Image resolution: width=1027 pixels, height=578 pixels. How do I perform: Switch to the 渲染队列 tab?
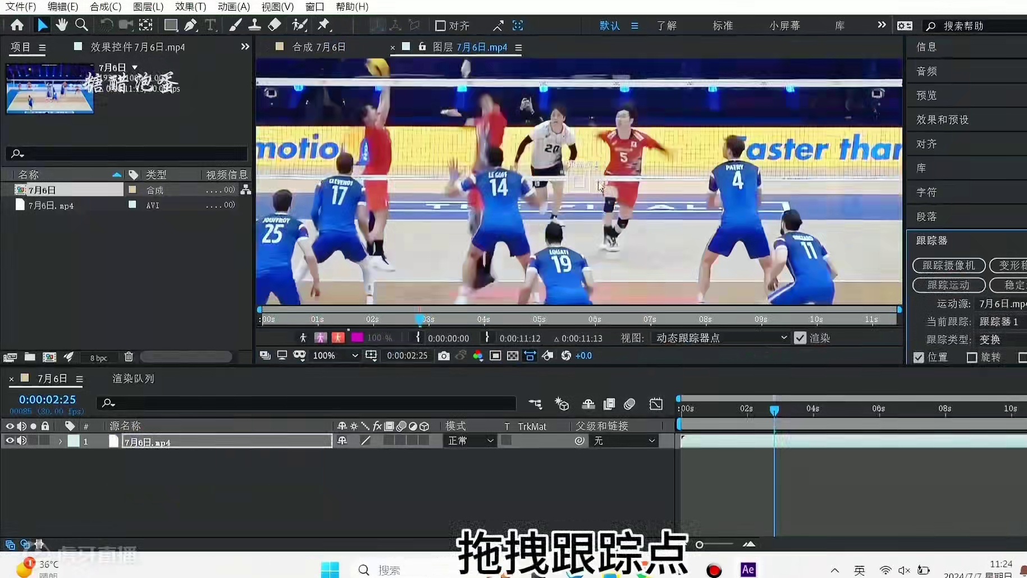tap(133, 379)
